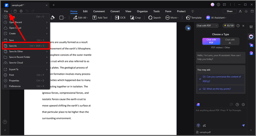Click the profile avatar icon
This screenshot has width=256, height=136.
(213, 5)
